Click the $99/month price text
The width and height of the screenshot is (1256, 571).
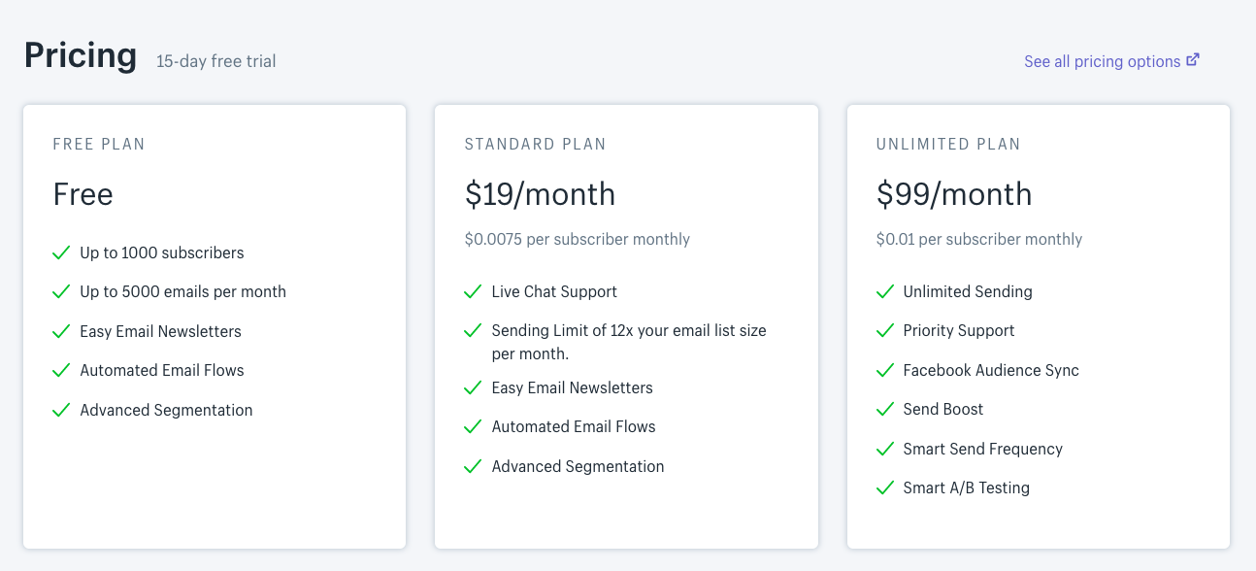pos(953,194)
